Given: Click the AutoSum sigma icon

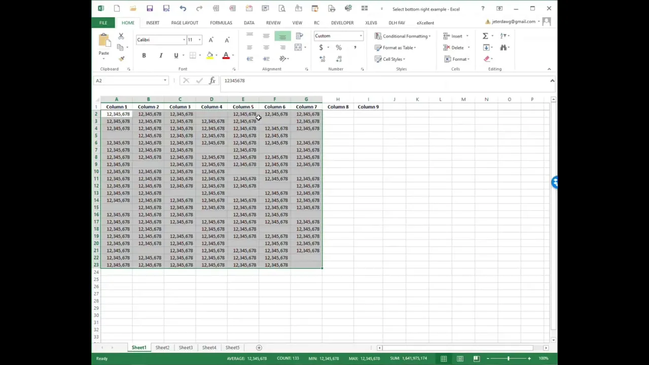Looking at the screenshot, I should [485, 36].
